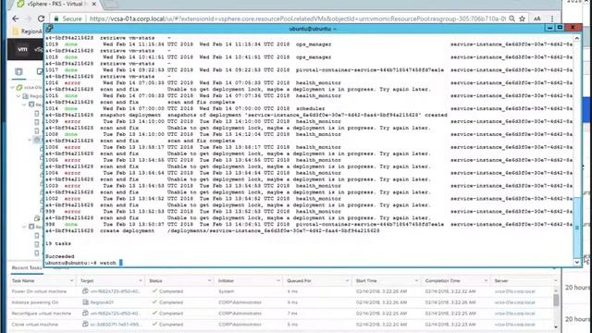Click 'Clone virtual machine' task name

pyautogui.click(x=35, y=325)
